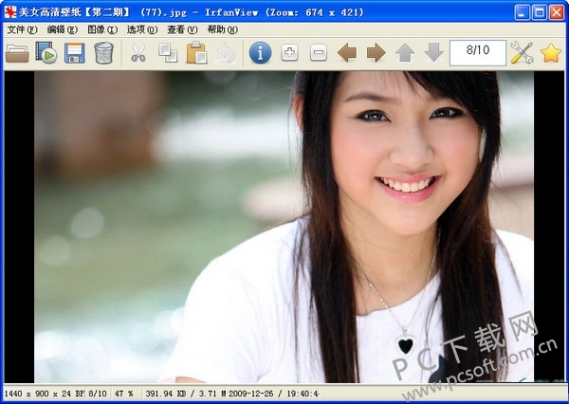Viewport: 569px width, 404px height.
Task: Maximize the IrfanView window
Action: (x=540, y=12)
